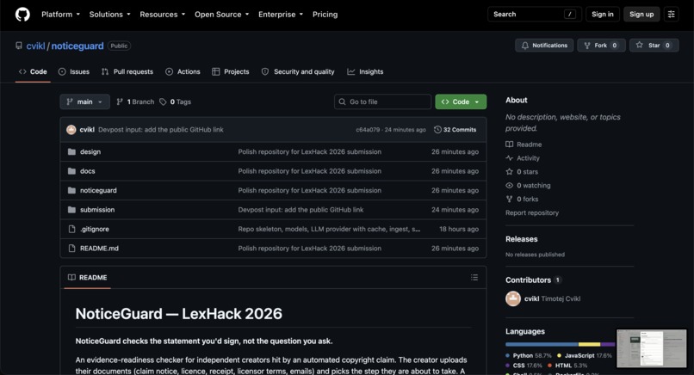Click the fork icon beside 0 forks
Image resolution: width=694 pixels, height=375 pixels.
pos(510,199)
